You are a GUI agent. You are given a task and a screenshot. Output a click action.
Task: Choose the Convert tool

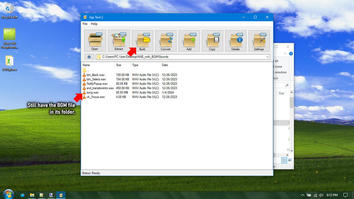click(166, 41)
